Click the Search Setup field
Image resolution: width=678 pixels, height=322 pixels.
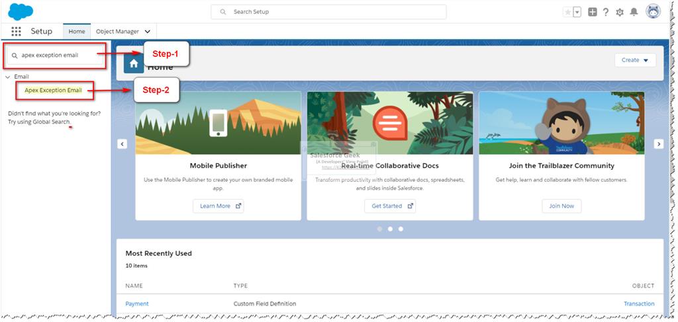pyautogui.click(x=328, y=12)
